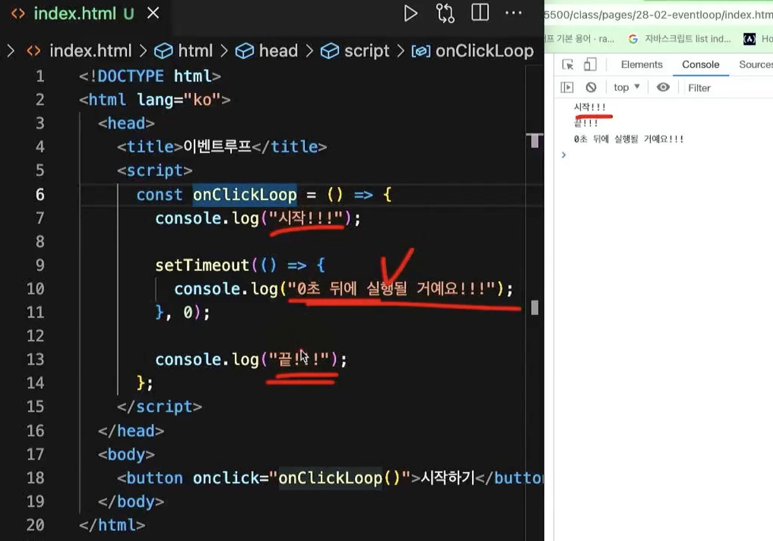Switch to the Elements tab in DevTools

[x=641, y=65]
